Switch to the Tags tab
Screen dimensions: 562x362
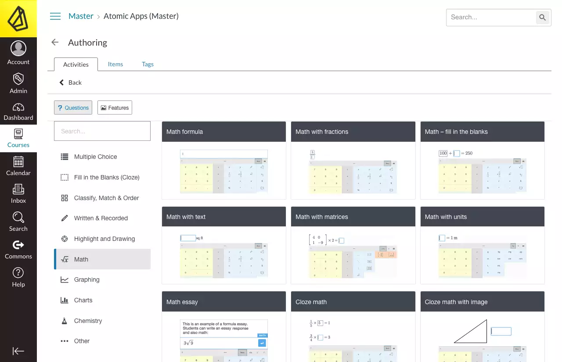click(148, 64)
